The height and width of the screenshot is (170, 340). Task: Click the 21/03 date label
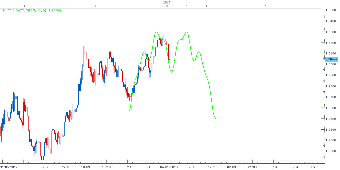click(252, 167)
